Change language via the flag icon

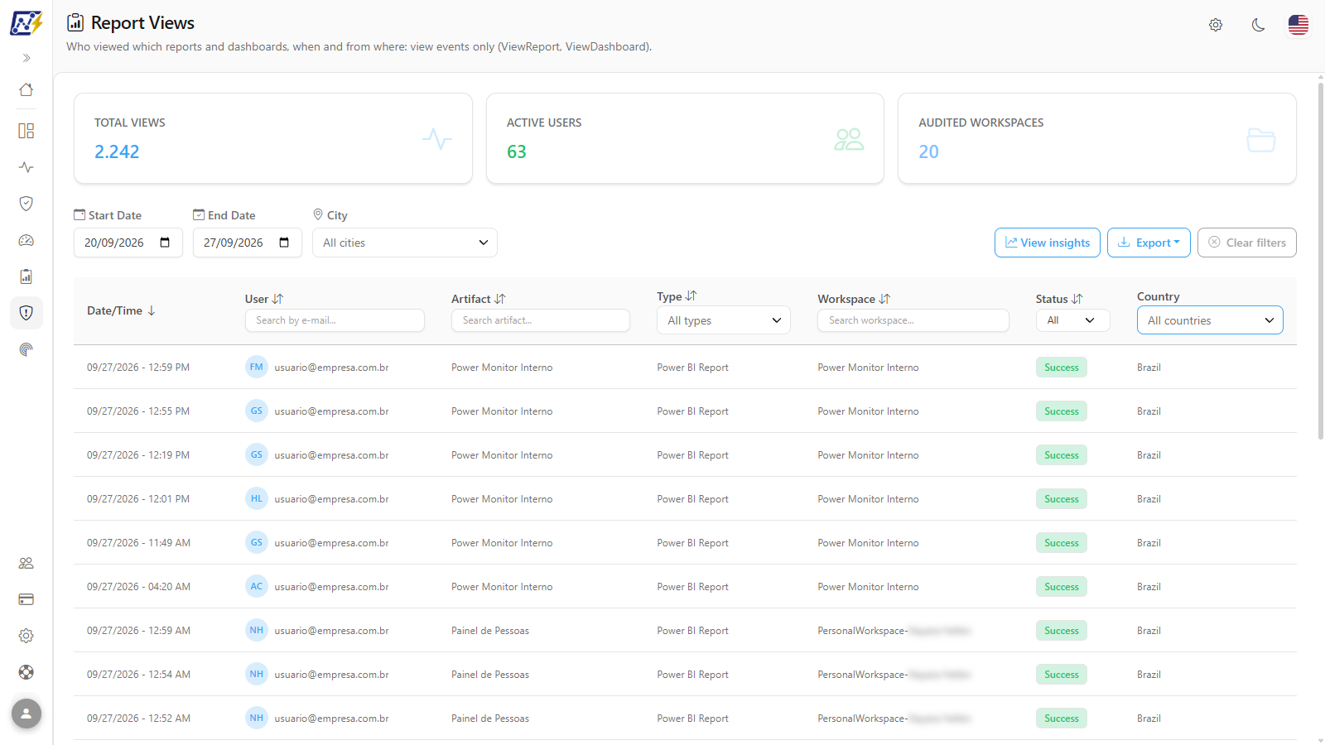point(1298,25)
